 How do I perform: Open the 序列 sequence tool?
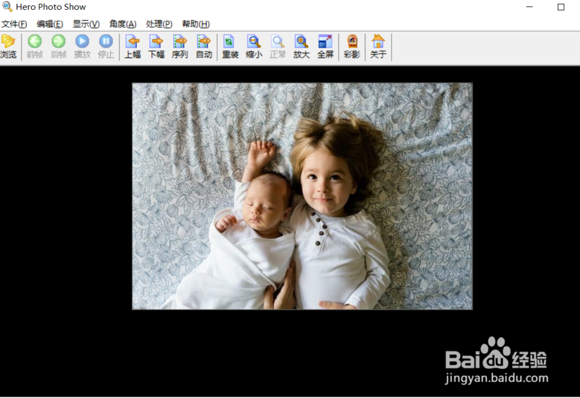coord(180,46)
